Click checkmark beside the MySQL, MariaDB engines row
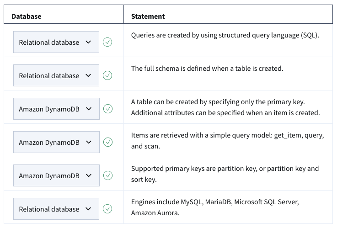337x228 pixels. pos(108,209)
